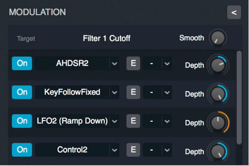Click the E button in the AHDSR2 row
The image size is (249, 166).
133,63
